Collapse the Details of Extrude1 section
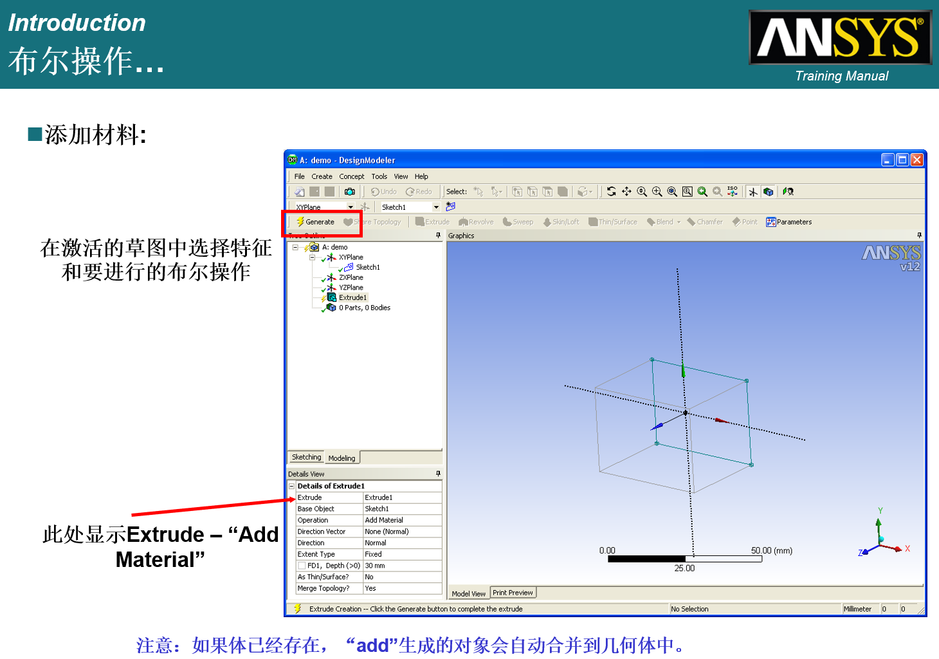 coord(291,486)
